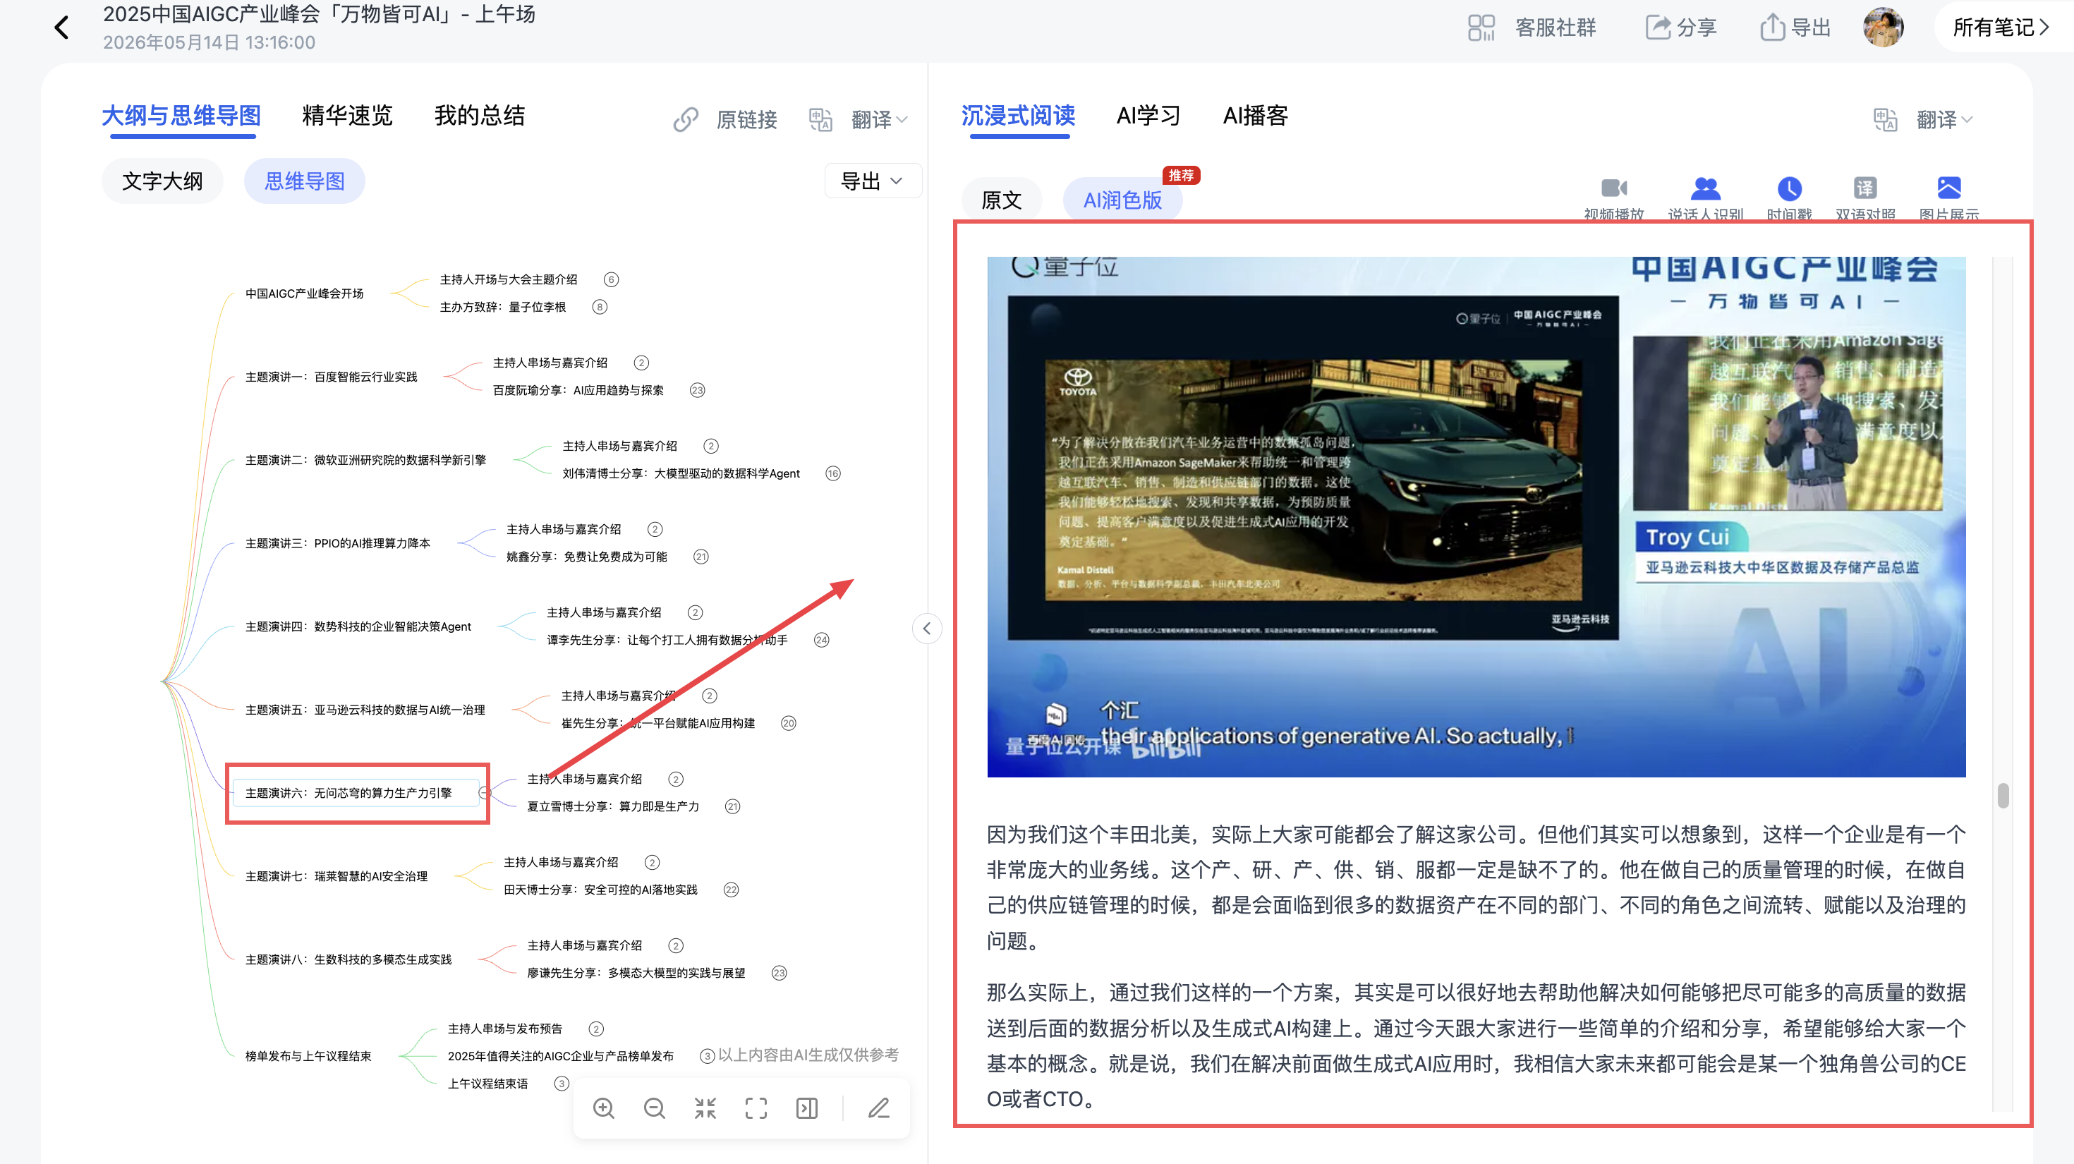2074x1164 pixels.
Task: Select node 主题演讲一：百度智能云行业实践
Action: [331, 377]
